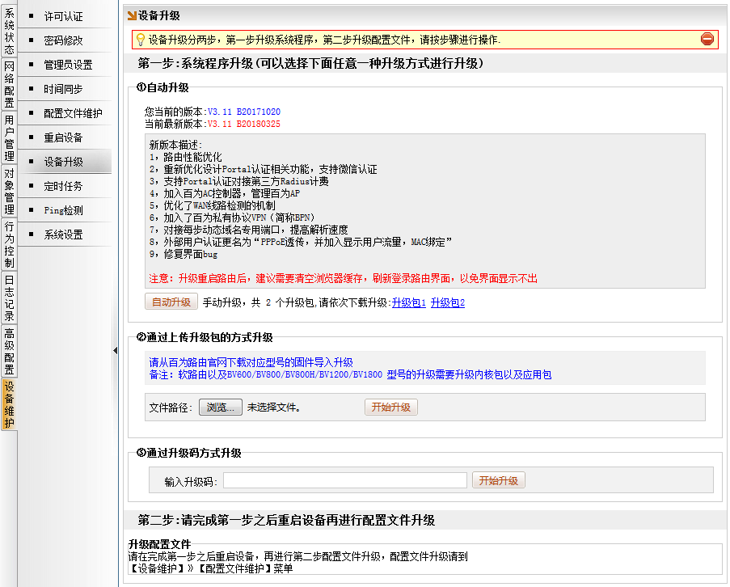The height and width of the screenshot is (587, 730).
Task: Click 浏览 to choose firmware file
Action: click(x=221, y=408)
